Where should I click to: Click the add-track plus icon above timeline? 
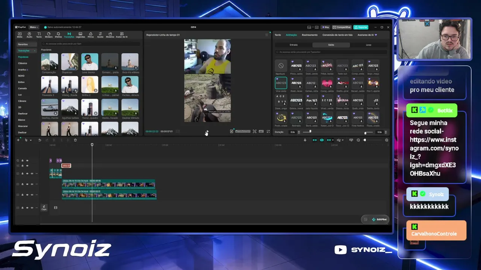click(18, 140)
